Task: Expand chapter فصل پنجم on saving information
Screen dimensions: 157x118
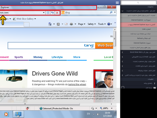Action: coord(122,66)
